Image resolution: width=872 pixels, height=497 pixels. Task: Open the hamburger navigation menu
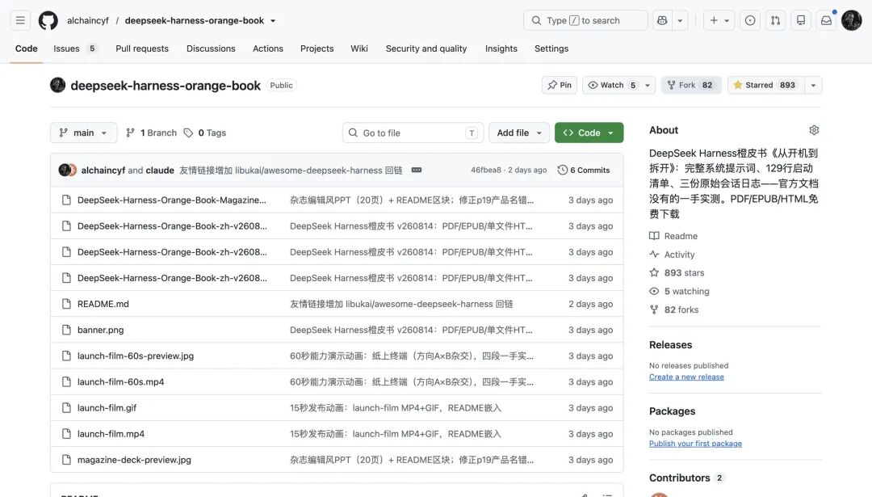tap(20, 20)
